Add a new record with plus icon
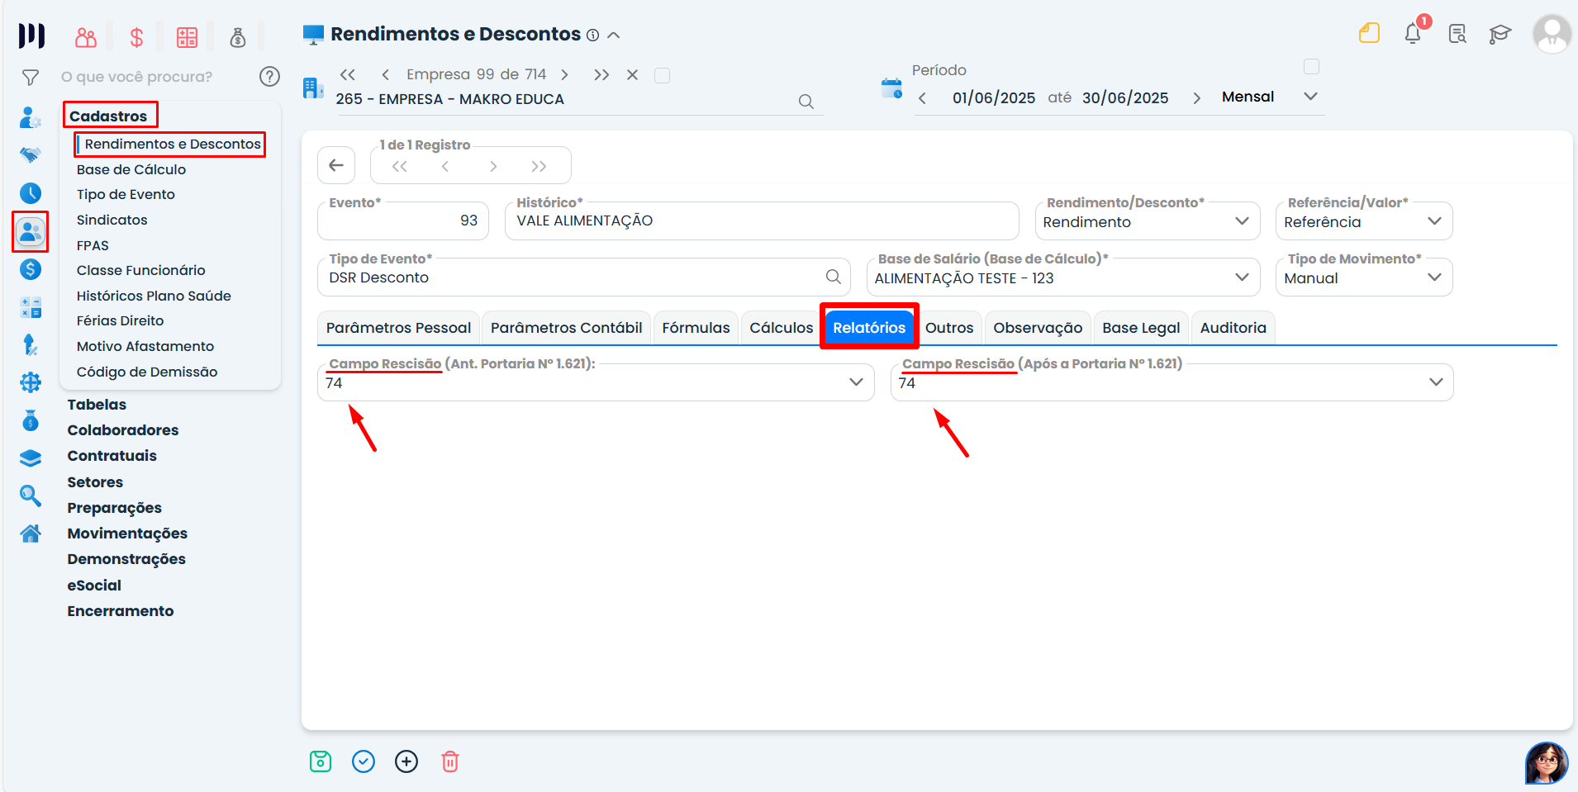The image size is (1578, 792). coord(406,761)
